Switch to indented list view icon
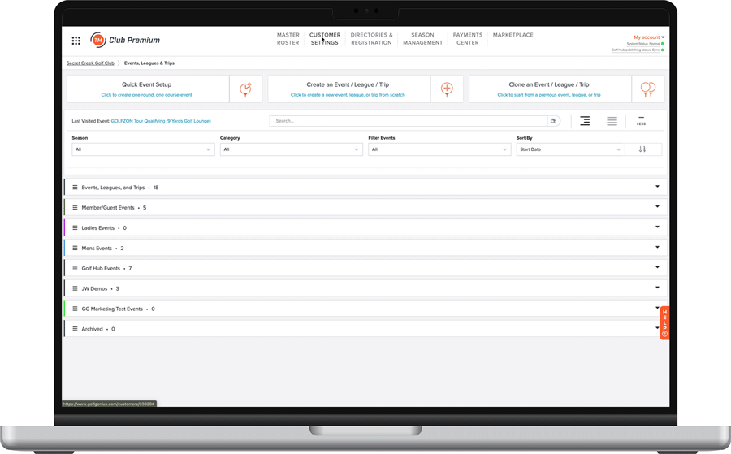 point(585,121)
